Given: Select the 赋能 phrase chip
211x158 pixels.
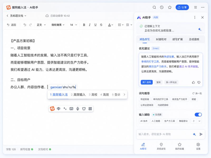Looking at the screenshot, I should pos(194,99).
